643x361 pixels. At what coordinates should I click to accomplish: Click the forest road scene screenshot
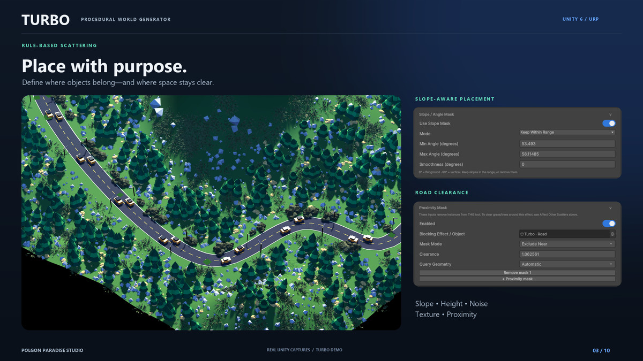[x=211, y=212]
